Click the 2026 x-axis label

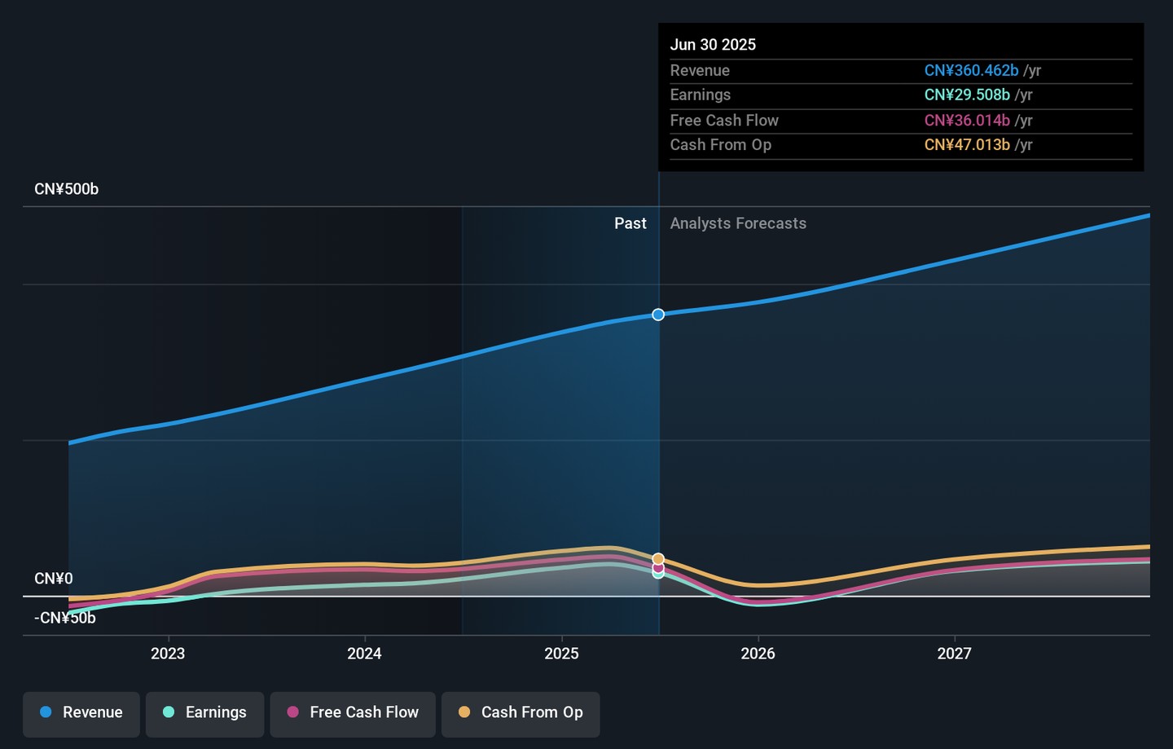click(758, 654)
